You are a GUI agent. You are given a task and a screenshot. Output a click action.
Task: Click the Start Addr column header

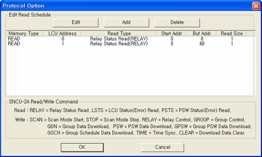click(171, 34)
